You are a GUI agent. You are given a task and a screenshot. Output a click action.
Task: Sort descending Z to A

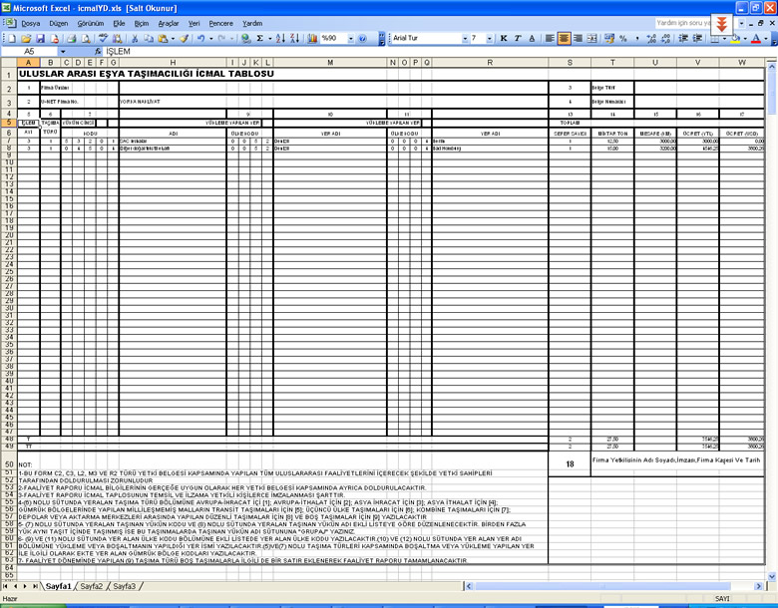(x=294, y=38)
